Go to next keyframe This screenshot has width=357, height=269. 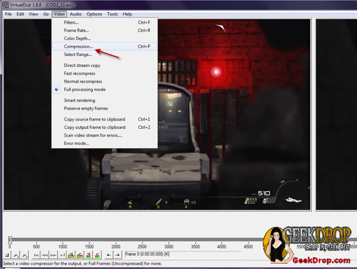(80, 255)
